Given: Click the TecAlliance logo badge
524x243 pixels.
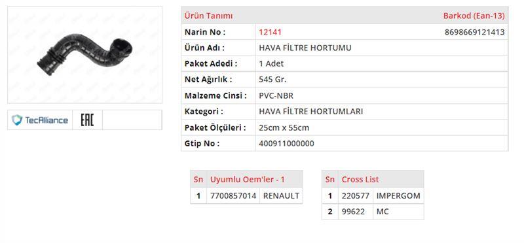Looking at the screenshot, I should (40, 120).
